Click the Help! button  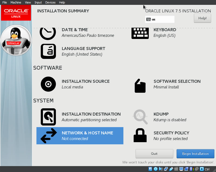202,18
